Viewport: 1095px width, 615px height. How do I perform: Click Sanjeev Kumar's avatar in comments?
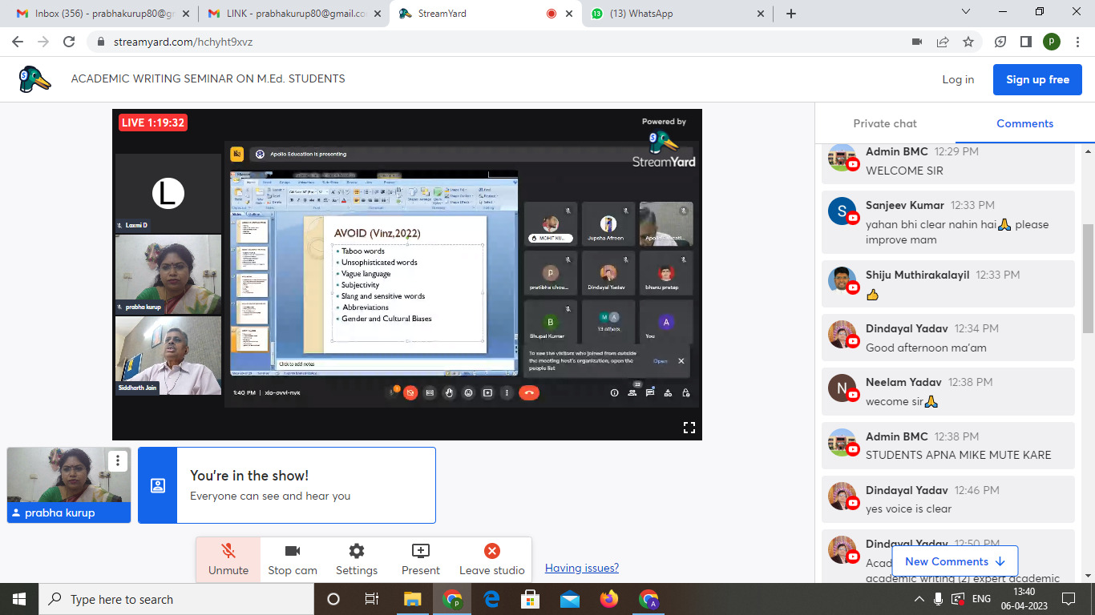click(x=842, y=211)
